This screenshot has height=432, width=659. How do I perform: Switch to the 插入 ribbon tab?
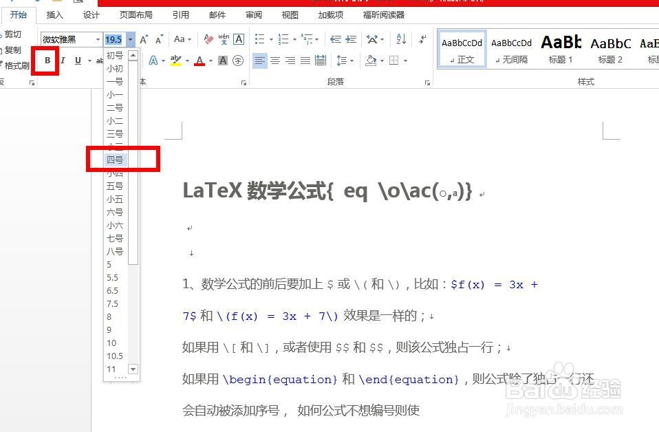pyautogui.click(x=54, y=14)
